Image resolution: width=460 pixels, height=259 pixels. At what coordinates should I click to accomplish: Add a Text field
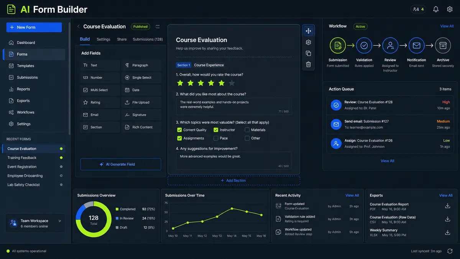tap(100, 65)
